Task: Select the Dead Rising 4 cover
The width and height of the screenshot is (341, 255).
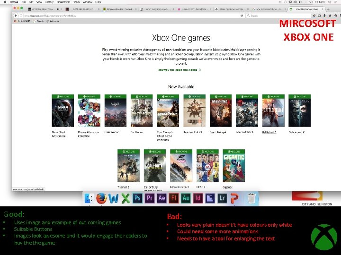Action: [221, 110]
